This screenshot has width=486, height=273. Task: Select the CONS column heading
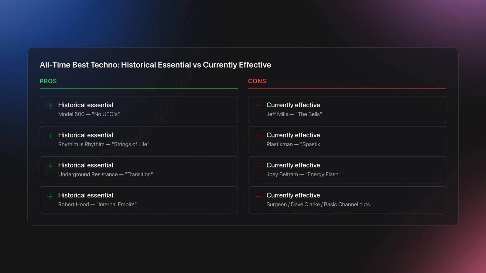coord(257,81)
